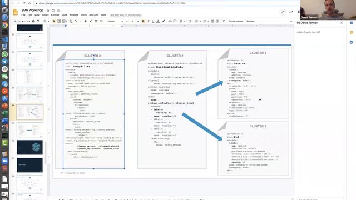This screenshot has width=356, height=200.
Task: Open the Add-ons menu
Action: coord(94,15)
